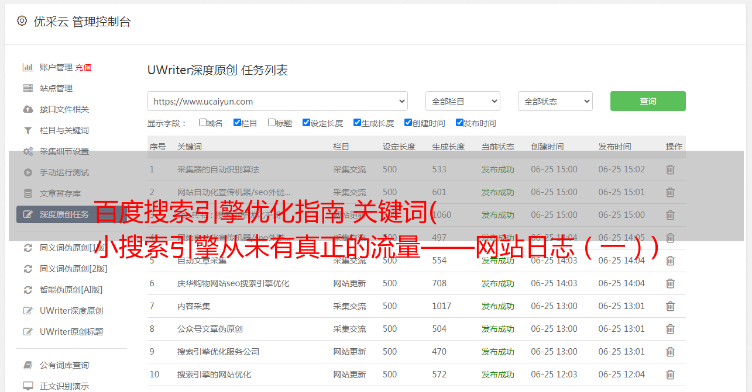The image size is (752, 392).
Task: Toggle the 域名 field checkbox
Action: (x=202, y=123)
